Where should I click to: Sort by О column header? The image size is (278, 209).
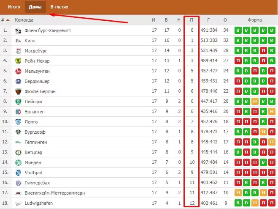click(x=225, y=20)
